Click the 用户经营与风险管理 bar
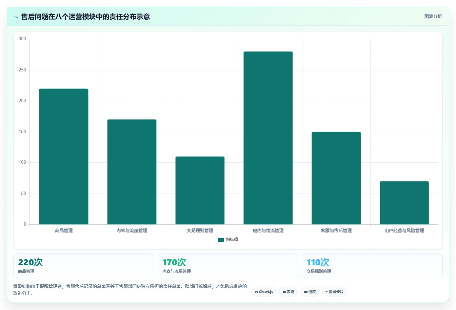The width and height of the screenshot is (456, 310). tap(404, 203)
